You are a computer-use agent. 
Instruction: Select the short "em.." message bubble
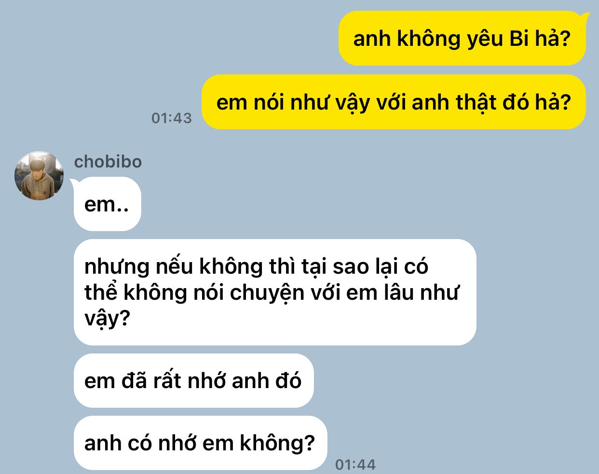pyautogui.click(x=107, y=204)
